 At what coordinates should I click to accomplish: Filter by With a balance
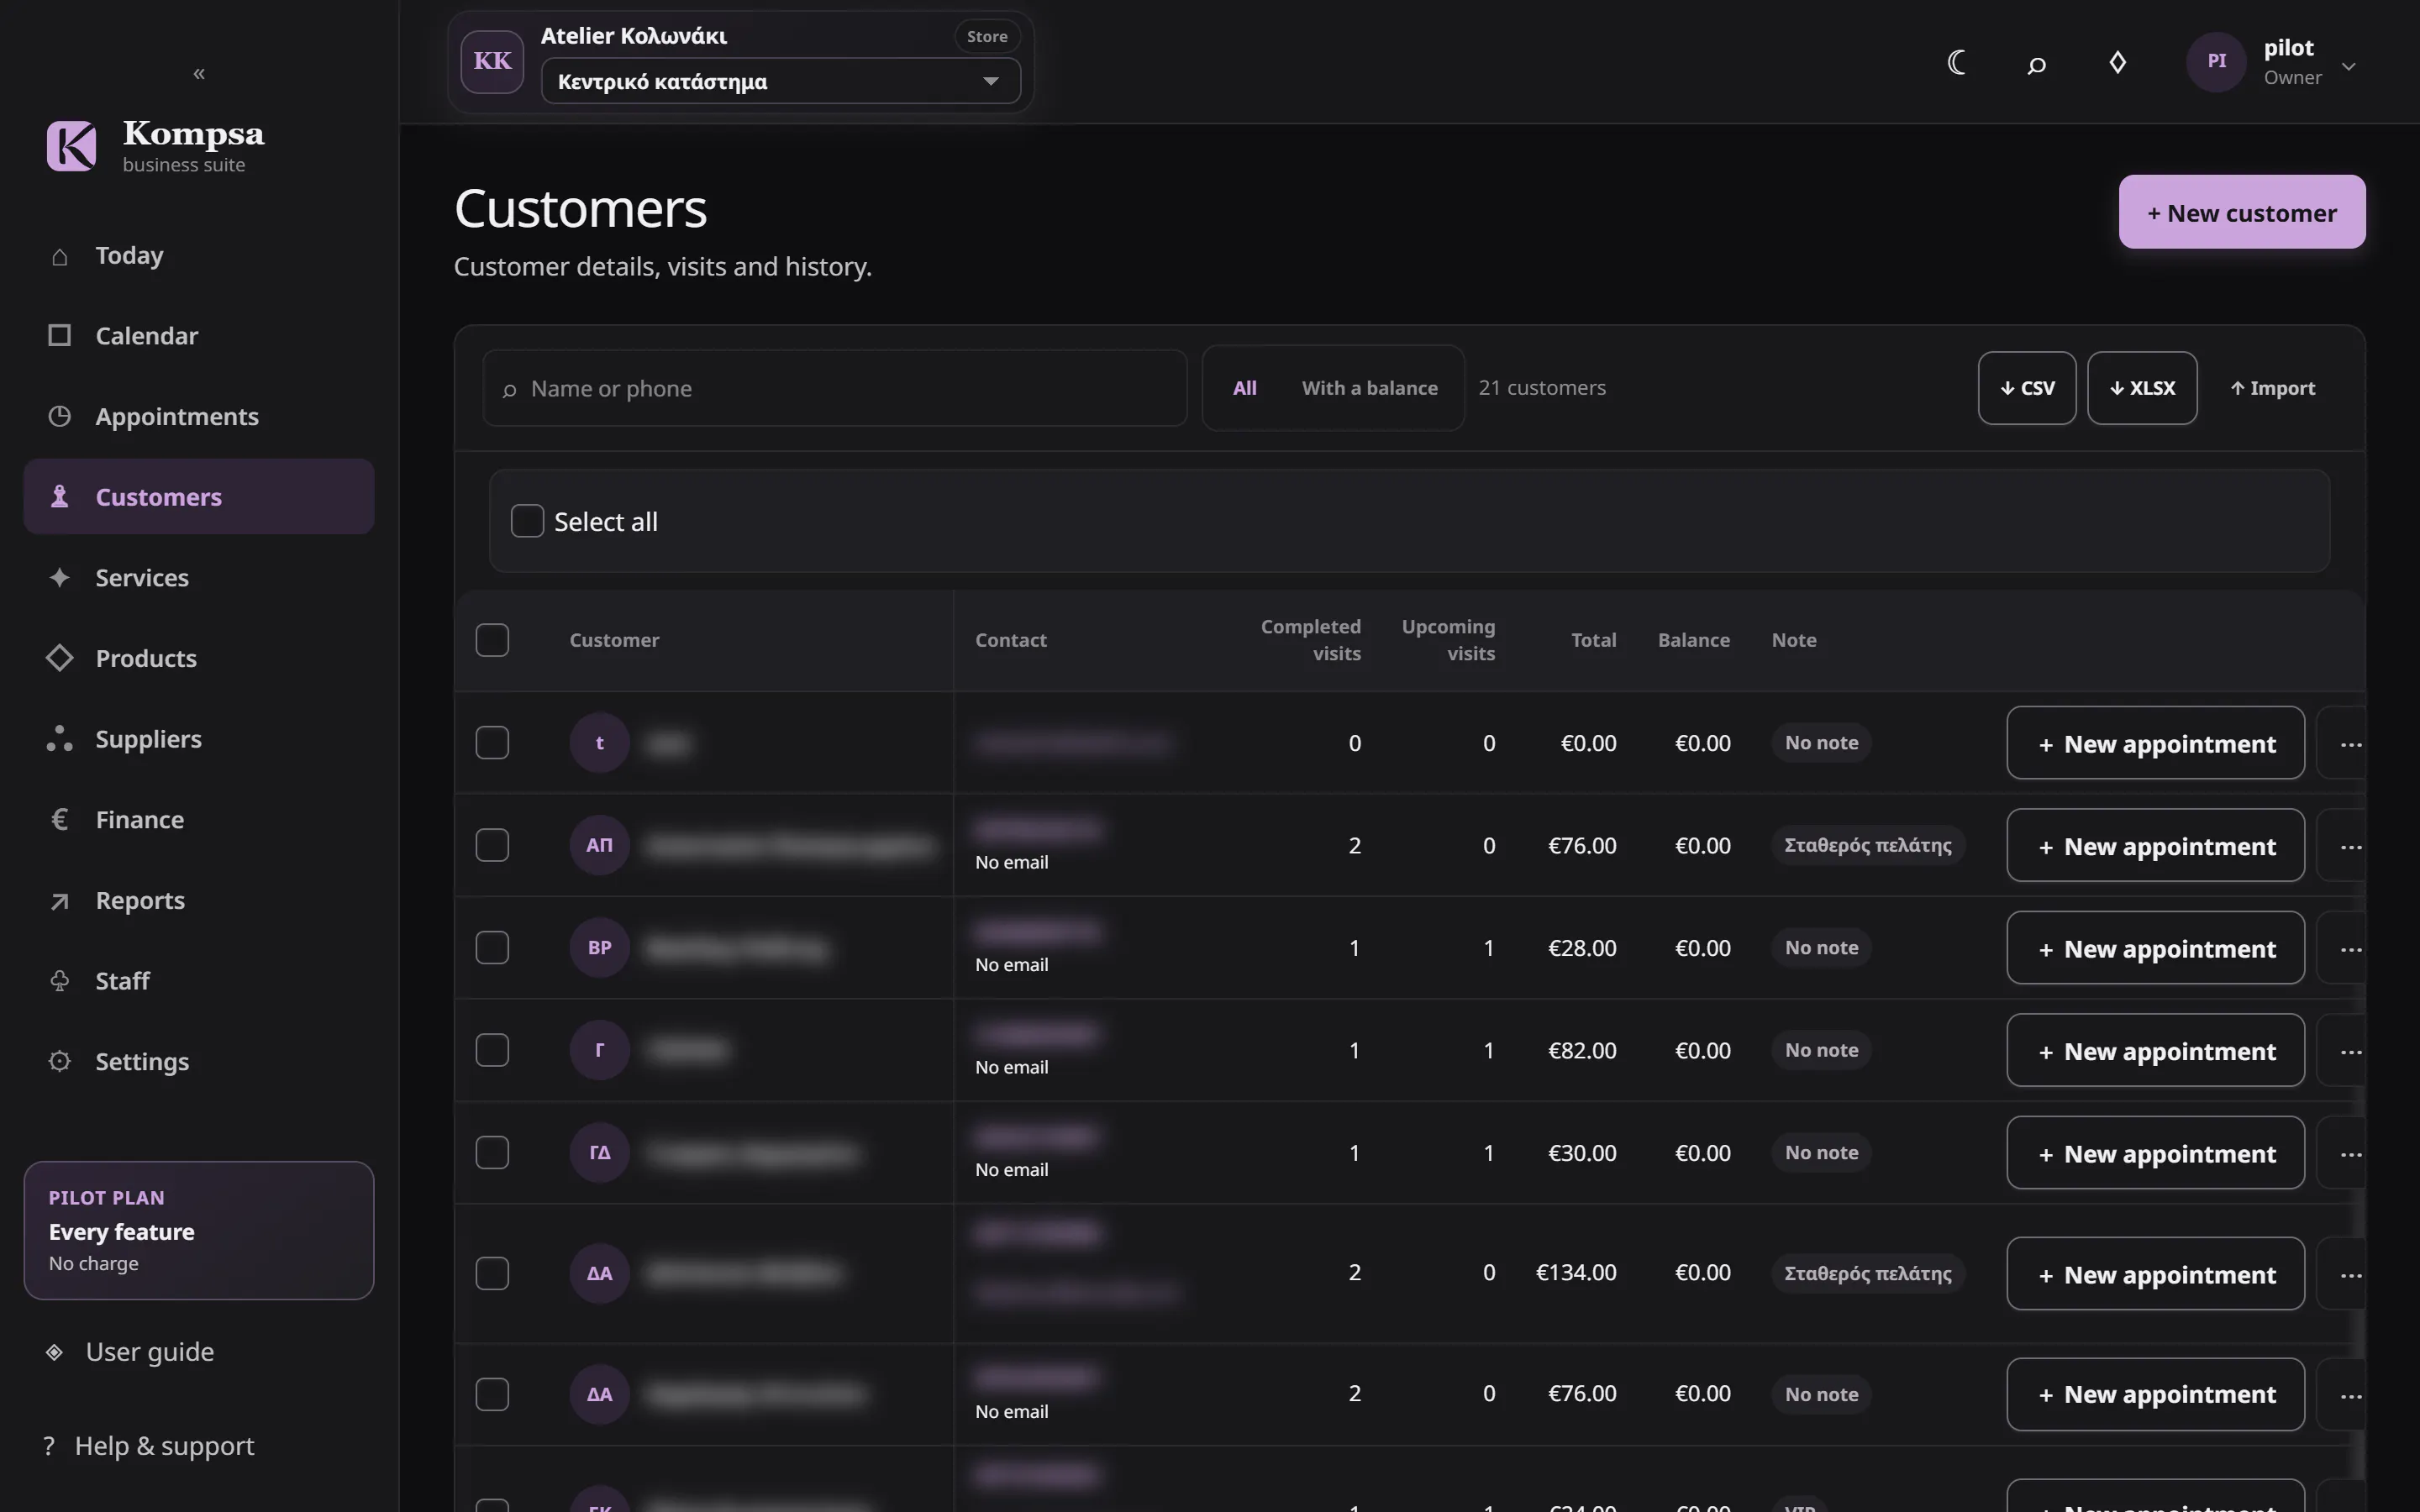(x=1369, y=388)
